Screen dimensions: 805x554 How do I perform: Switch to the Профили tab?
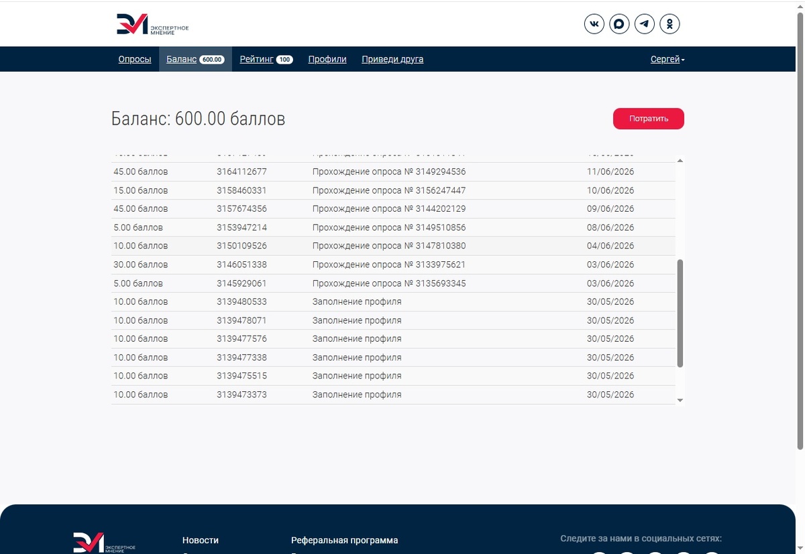tap(327, 59)
